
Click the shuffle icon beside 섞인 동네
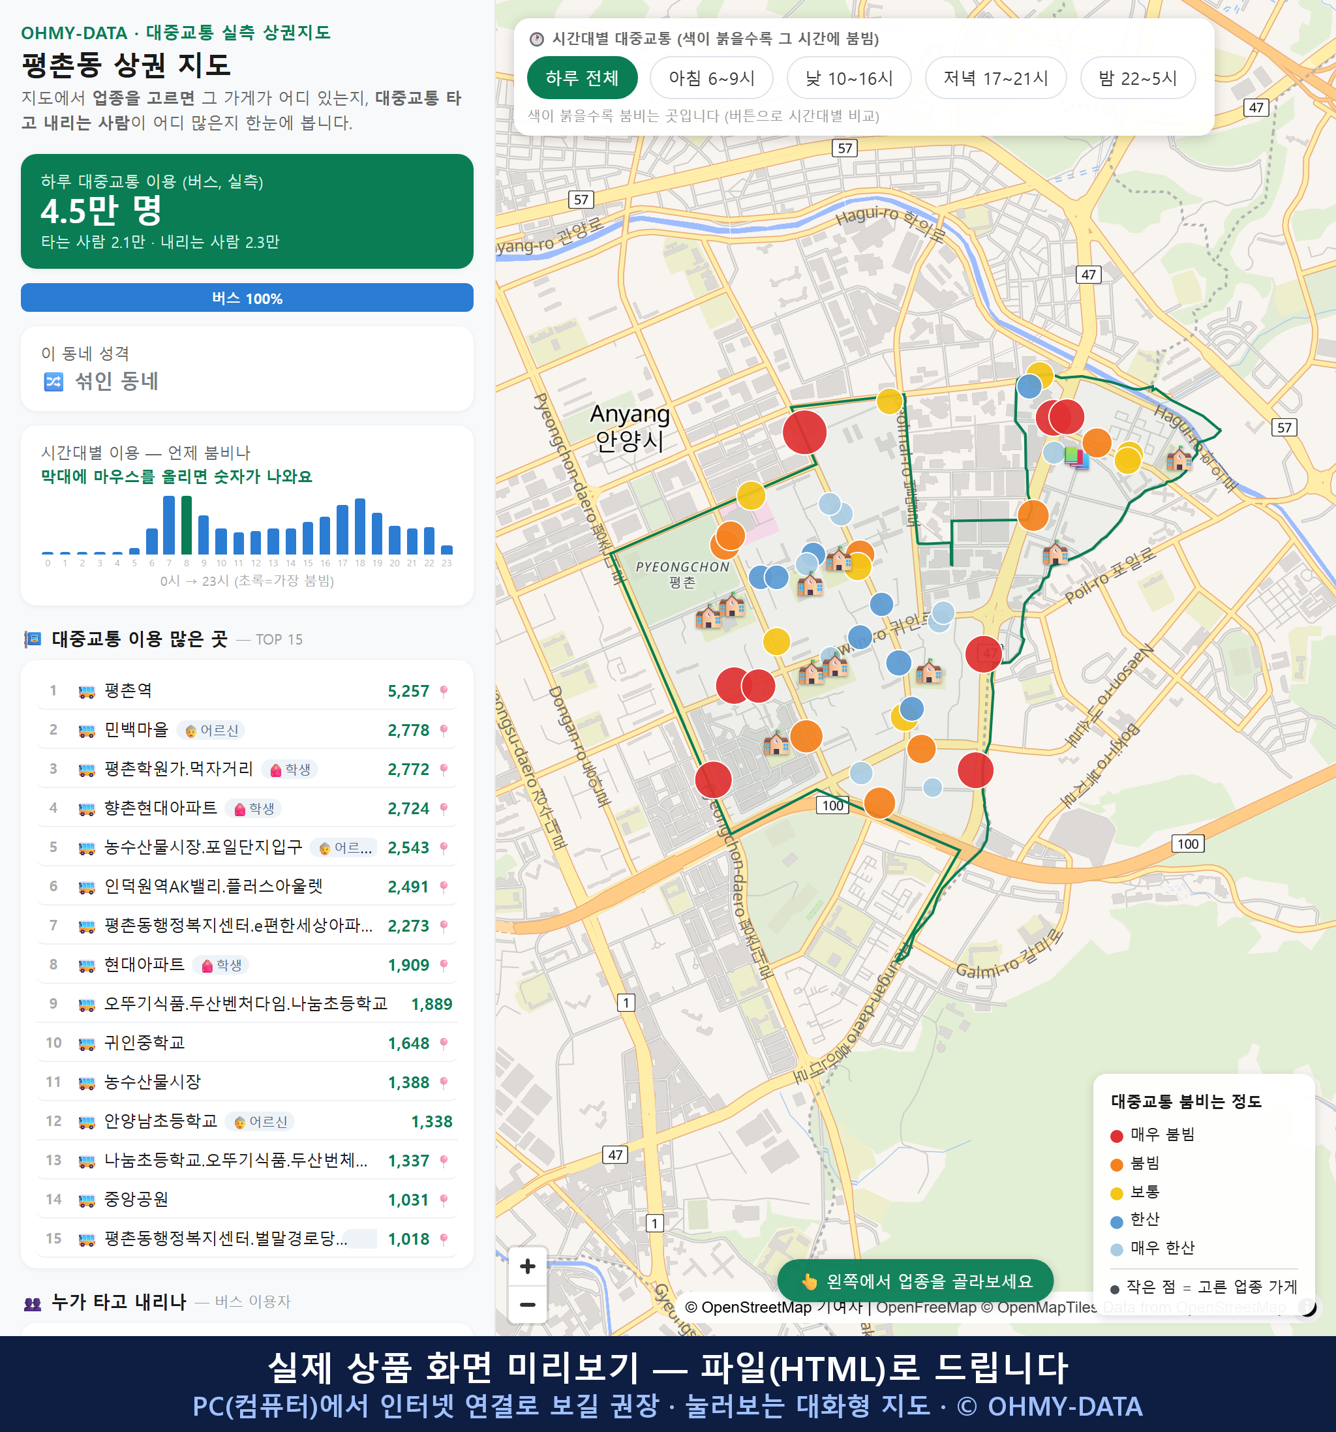point(54,381)
